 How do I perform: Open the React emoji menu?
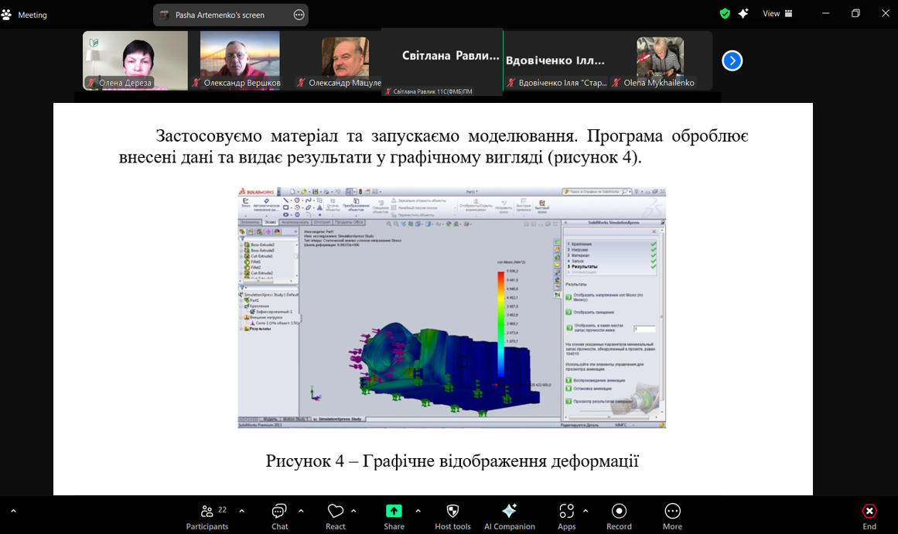[x=335, y=516]
